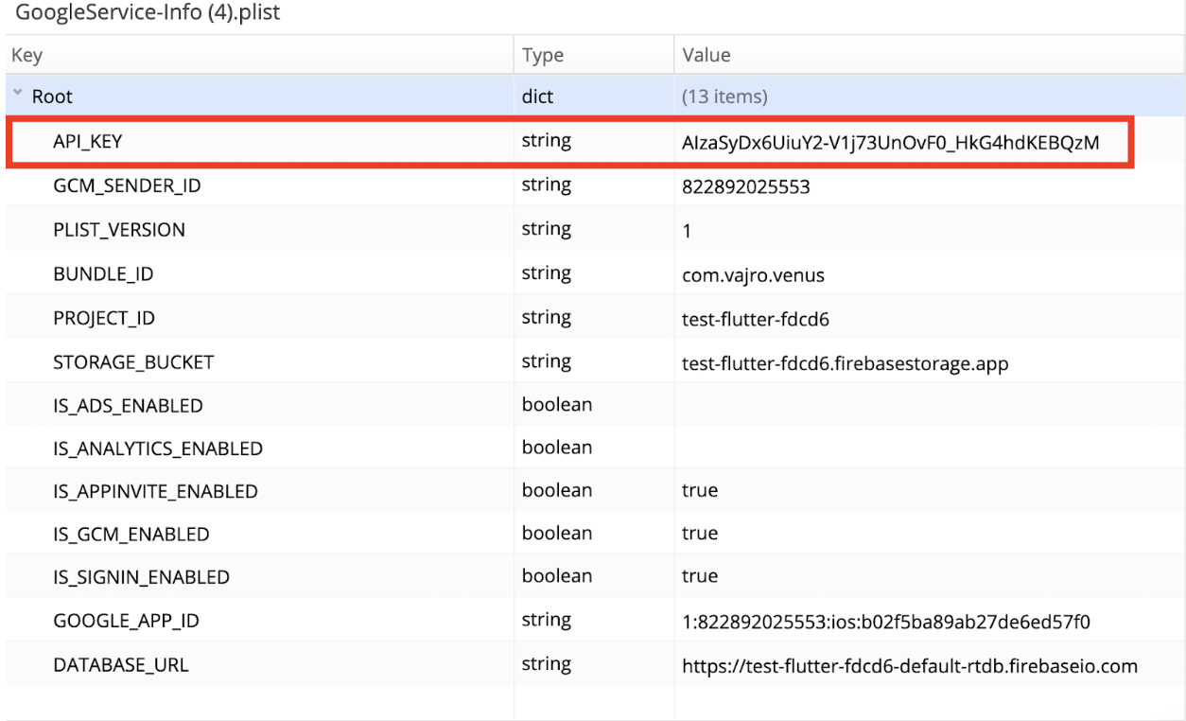Select the IS_GCM_ENABLED key
The image size is (1186, 721).
coord(131,535)
